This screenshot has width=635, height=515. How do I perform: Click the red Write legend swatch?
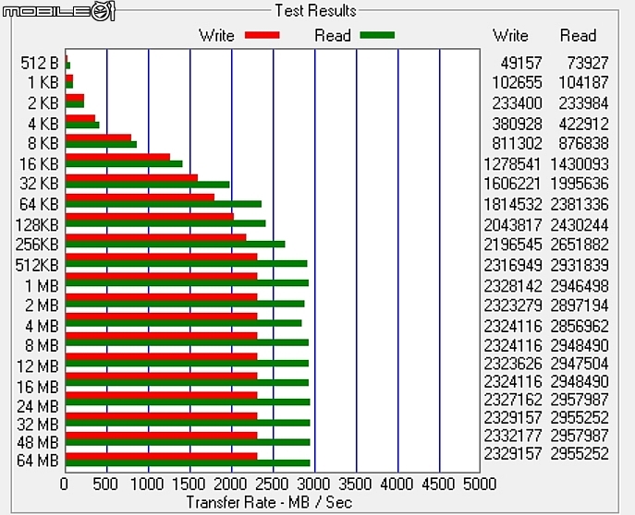point(262,36)
